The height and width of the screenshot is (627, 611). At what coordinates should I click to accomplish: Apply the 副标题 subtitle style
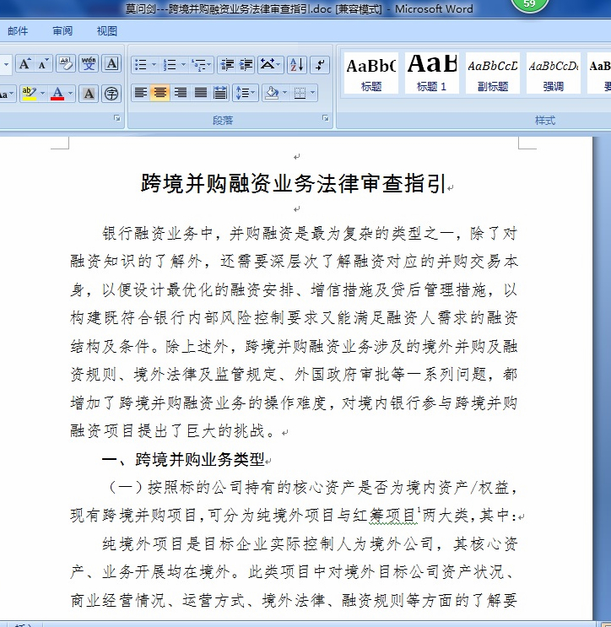point(493,73)
